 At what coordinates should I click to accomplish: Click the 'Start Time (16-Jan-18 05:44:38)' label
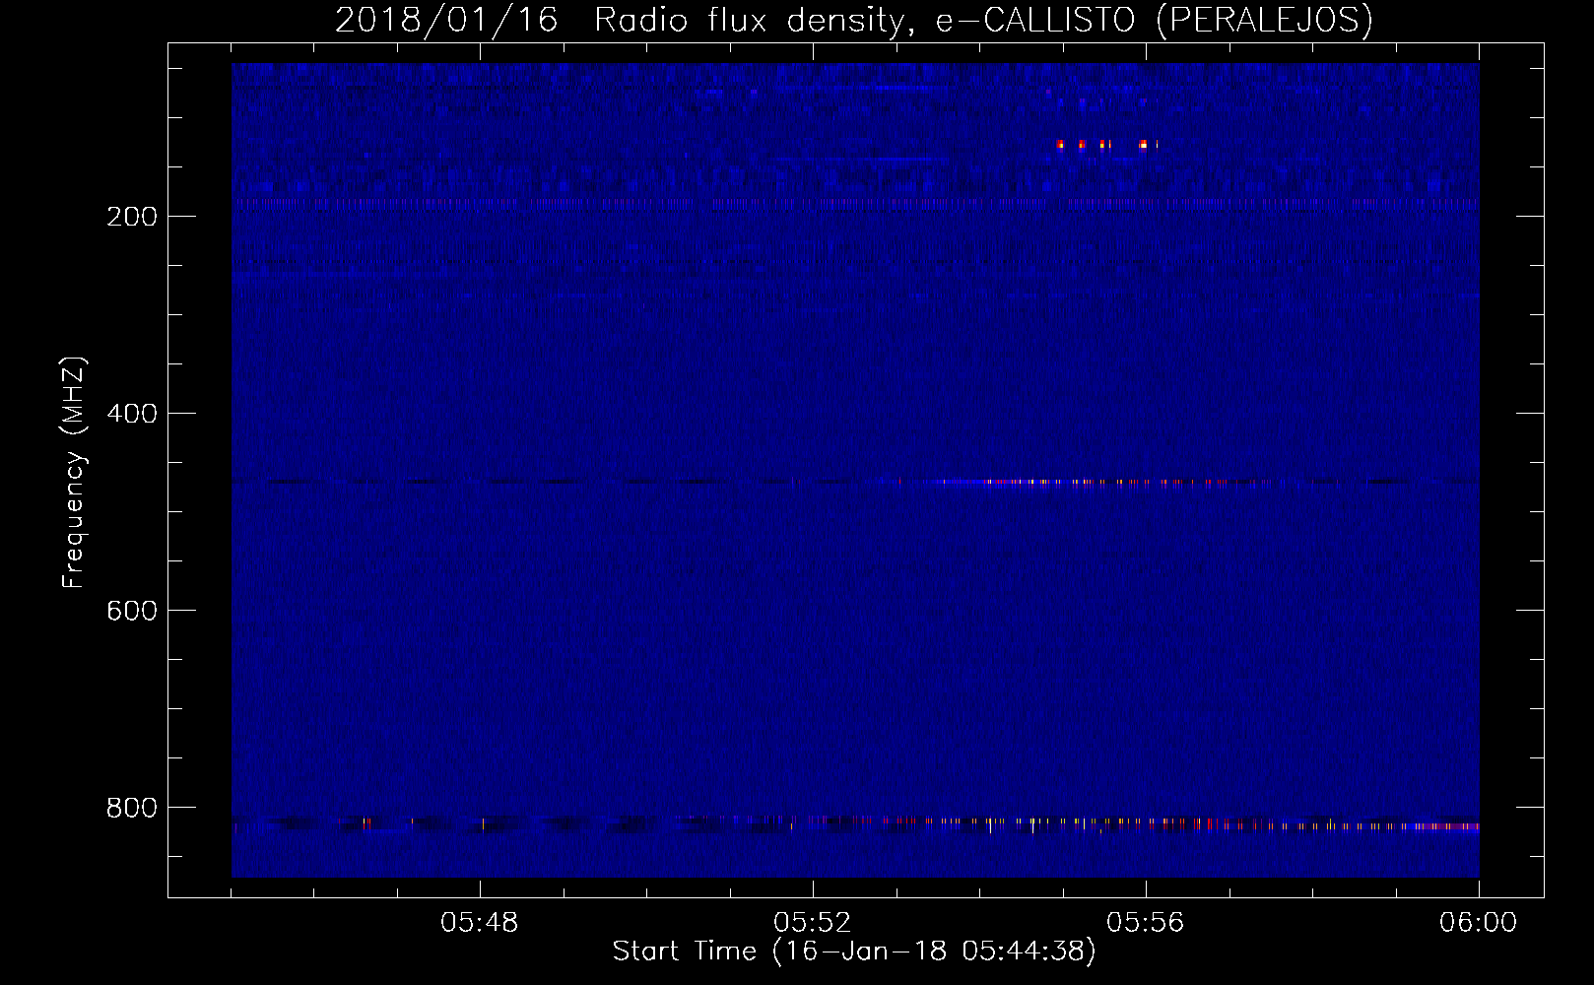click(x=854, y=952)
